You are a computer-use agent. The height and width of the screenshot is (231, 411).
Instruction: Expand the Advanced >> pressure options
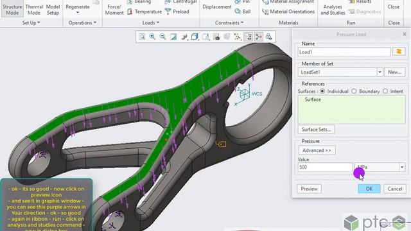coord(317,150)
